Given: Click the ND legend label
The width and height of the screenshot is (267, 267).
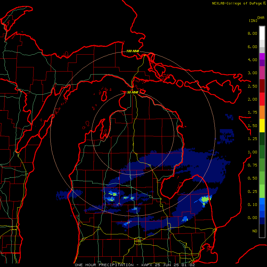Looking at the screenshot, I should [x=255, y=231].
